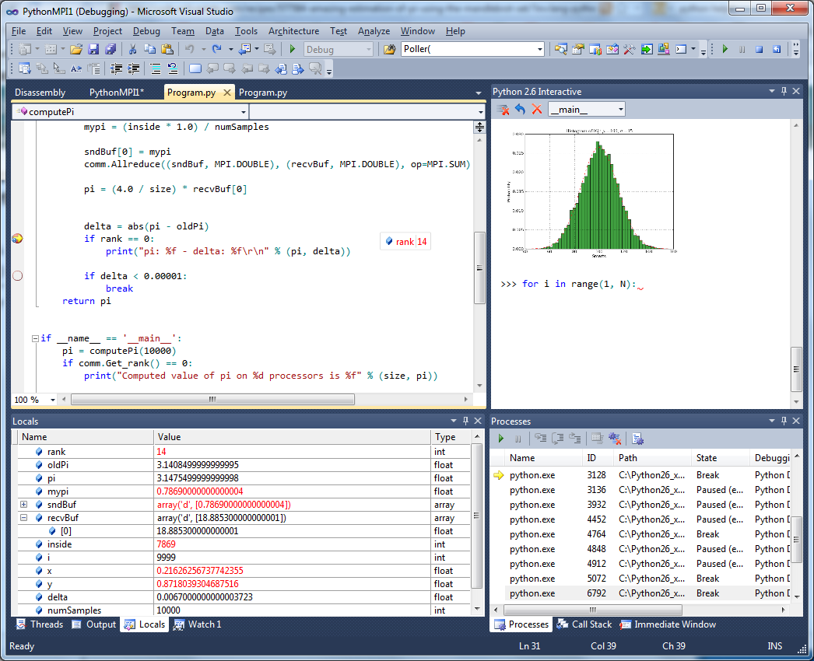Click the Save All toolbar icon
Image resolution: width=814 pixels, height=661 pixels.
point(110,49)
